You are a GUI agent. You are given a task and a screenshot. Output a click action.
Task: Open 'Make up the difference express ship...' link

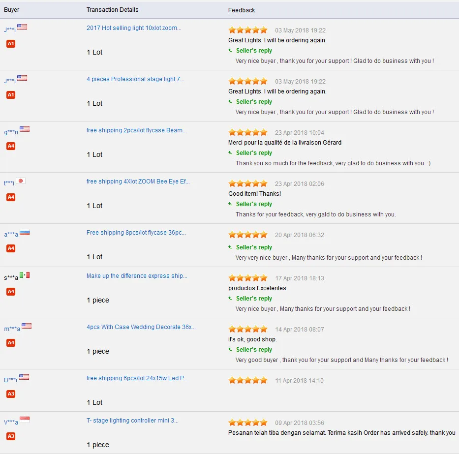tap(137, 276)
